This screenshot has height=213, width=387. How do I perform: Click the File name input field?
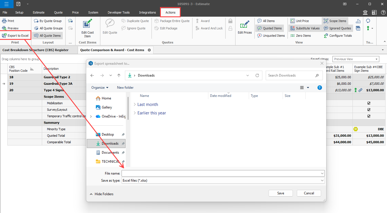click(220, 173)
